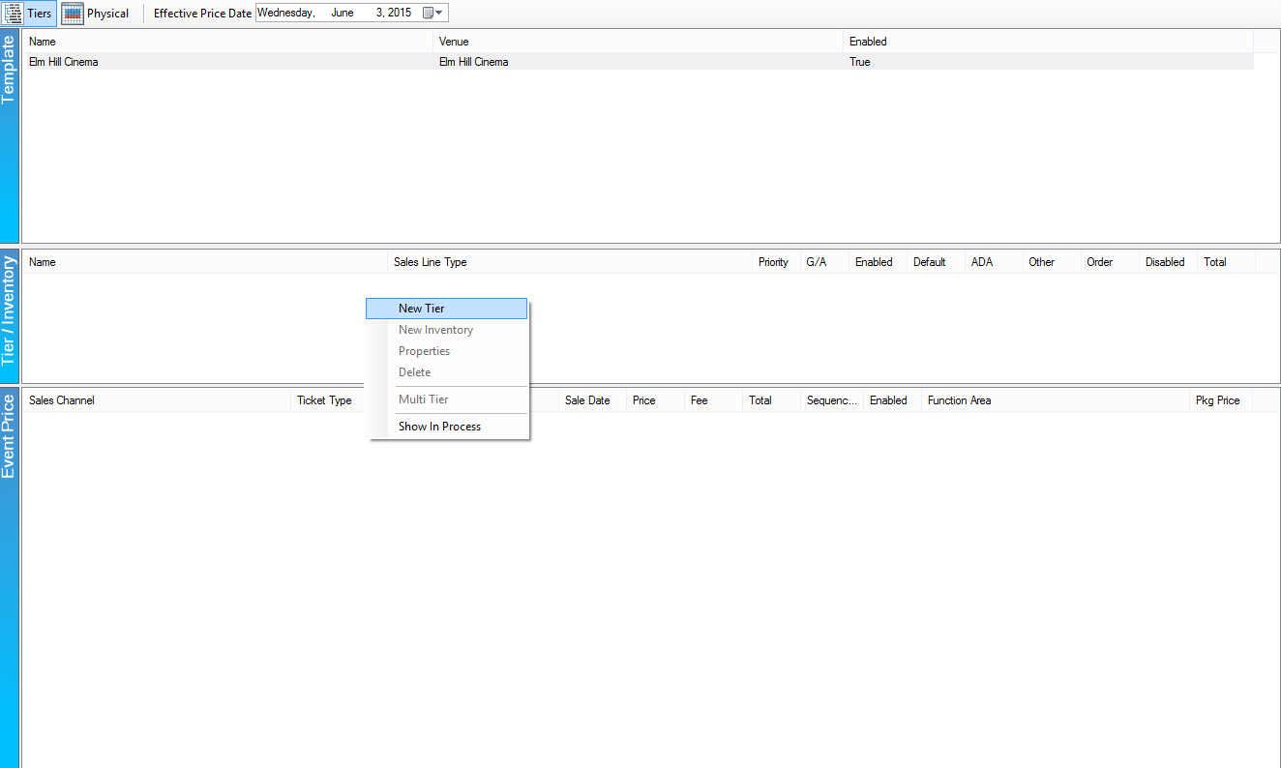Choose Show In Process menu entry
The height and width of the screenshot is (768, 1281).
click(x=446, y=427)
